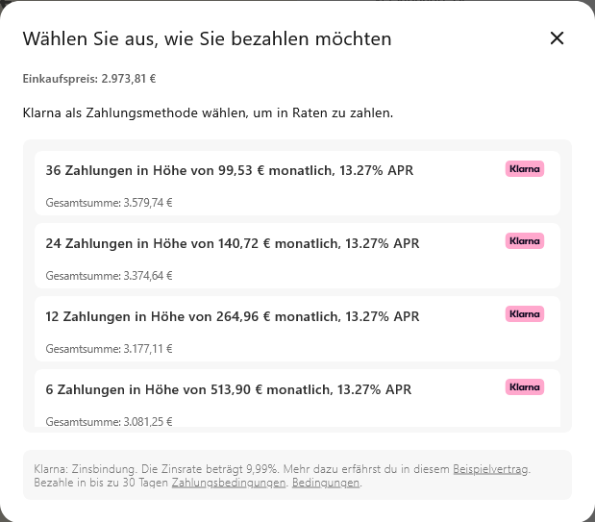Click Gesamtsumme 3.081,25 € text
This screenshot has height=522, width=595.
click(x=109, y=421)
